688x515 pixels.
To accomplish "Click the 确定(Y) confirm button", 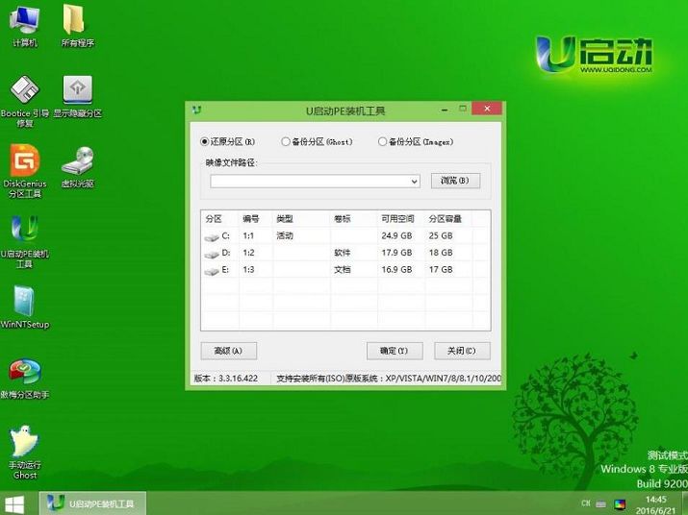I will [395, 351].
